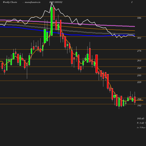Click the 248 price level label
146x146 pixels.
coord(139,68)
